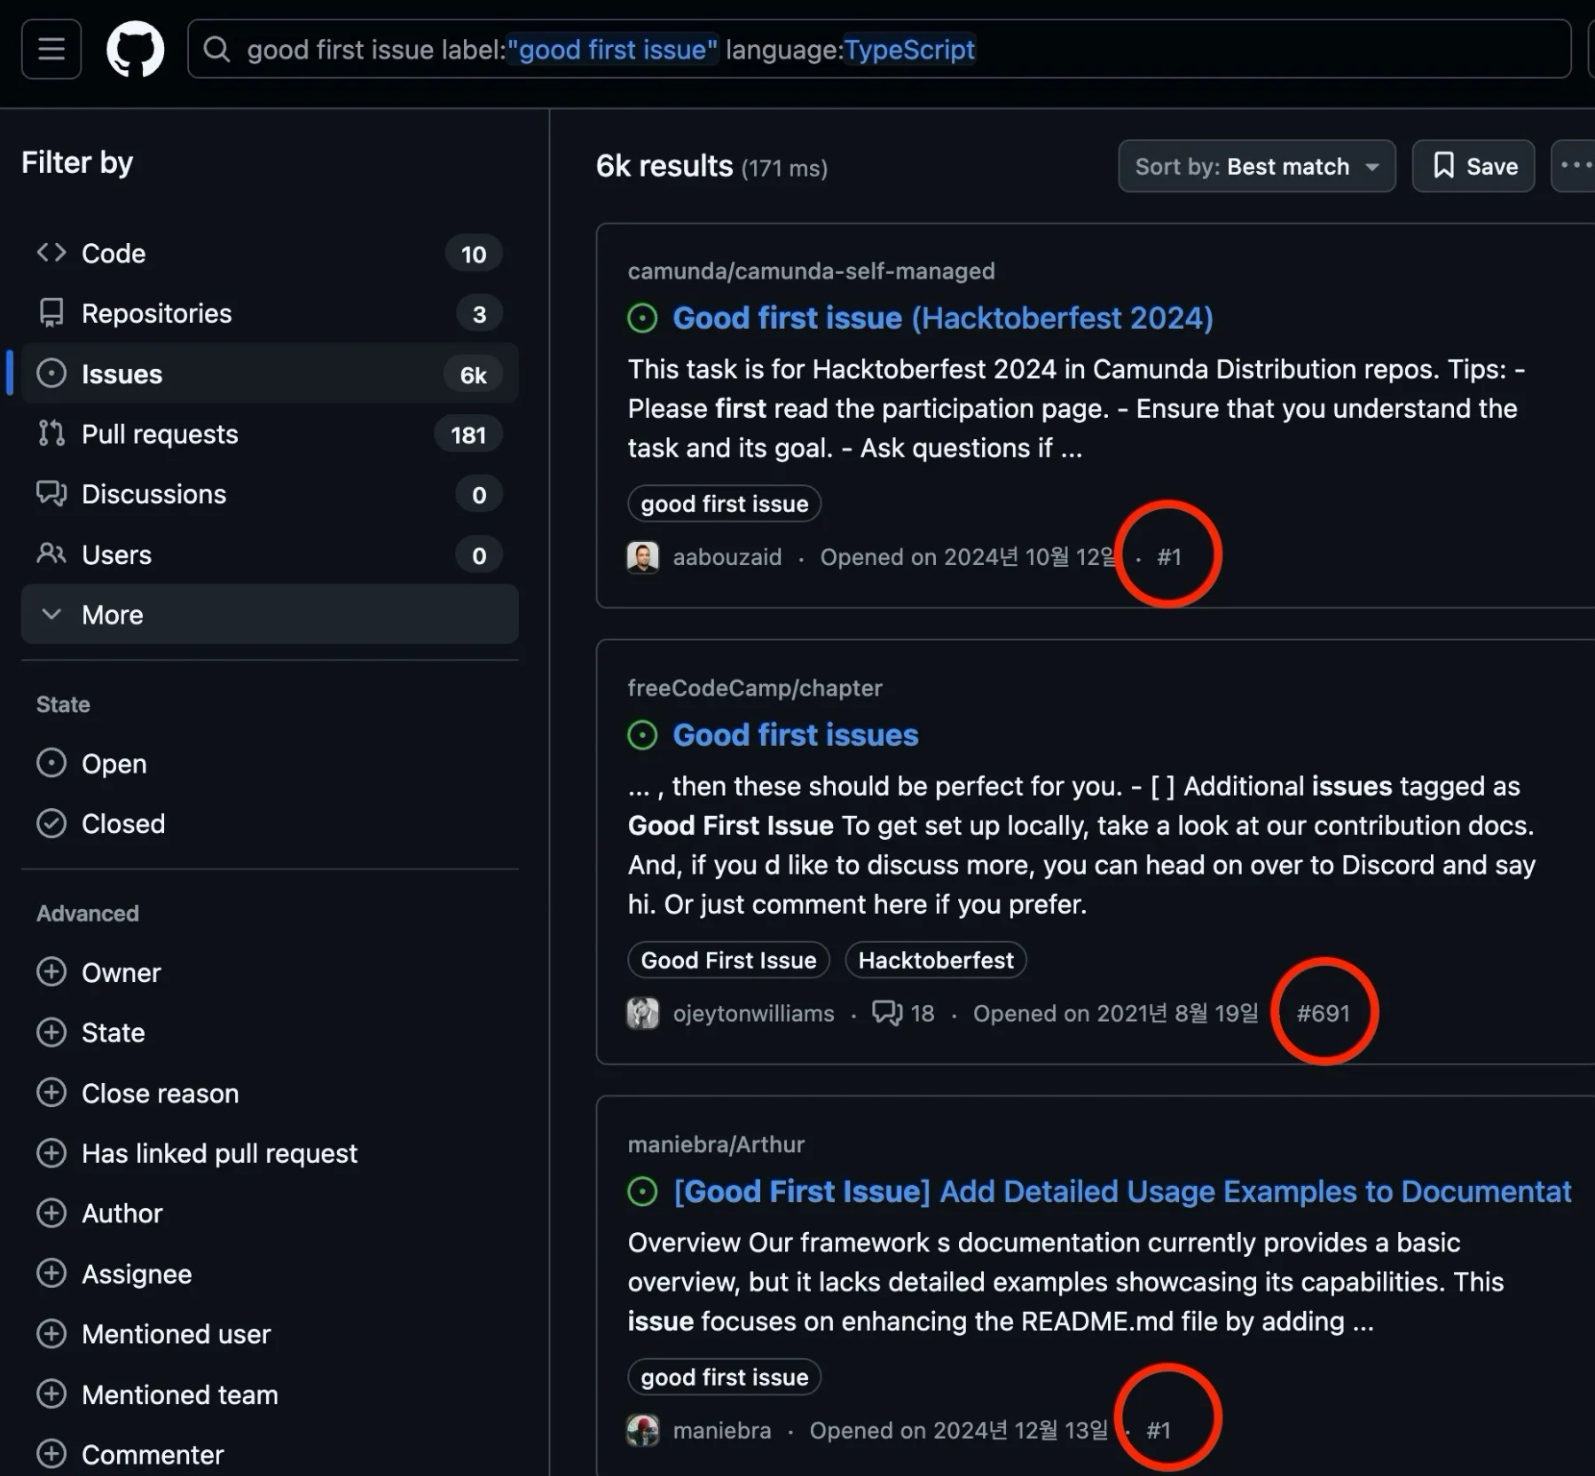This screenshot has width=1595, height=1476.
Task: Click the #691 issue number
Action: (1323, 1013)
